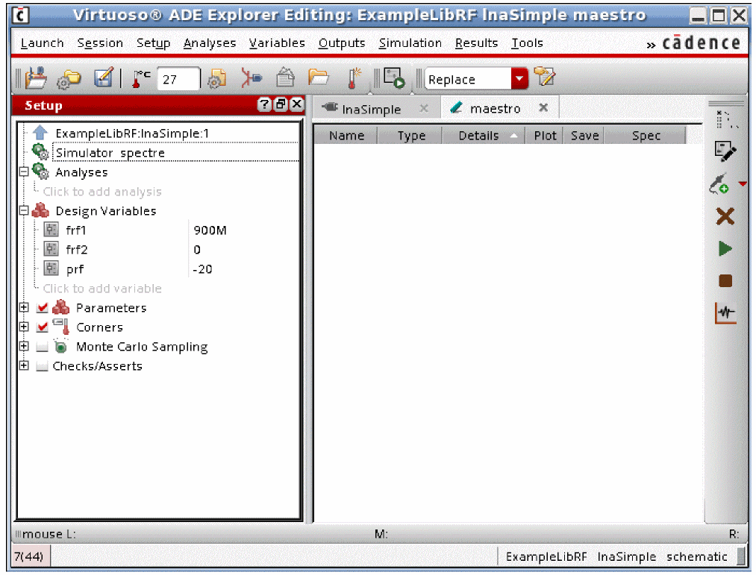This screenshot has width=756, height=575.
Task: Click the edit output pencil icon
Action: point(725,151)
